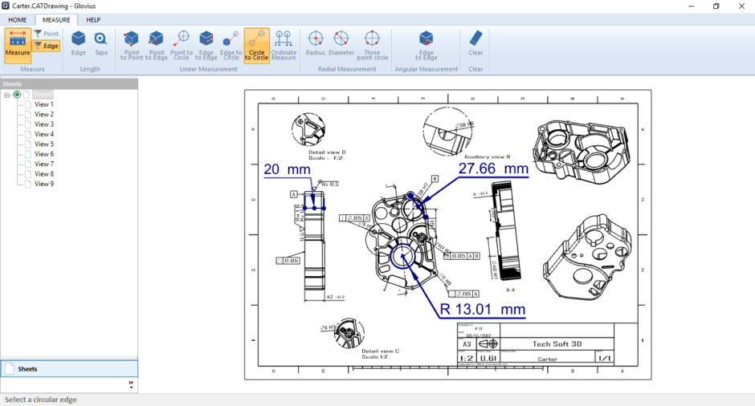
Task: Click the Sheets panel header bar
Action: [69, 83]
